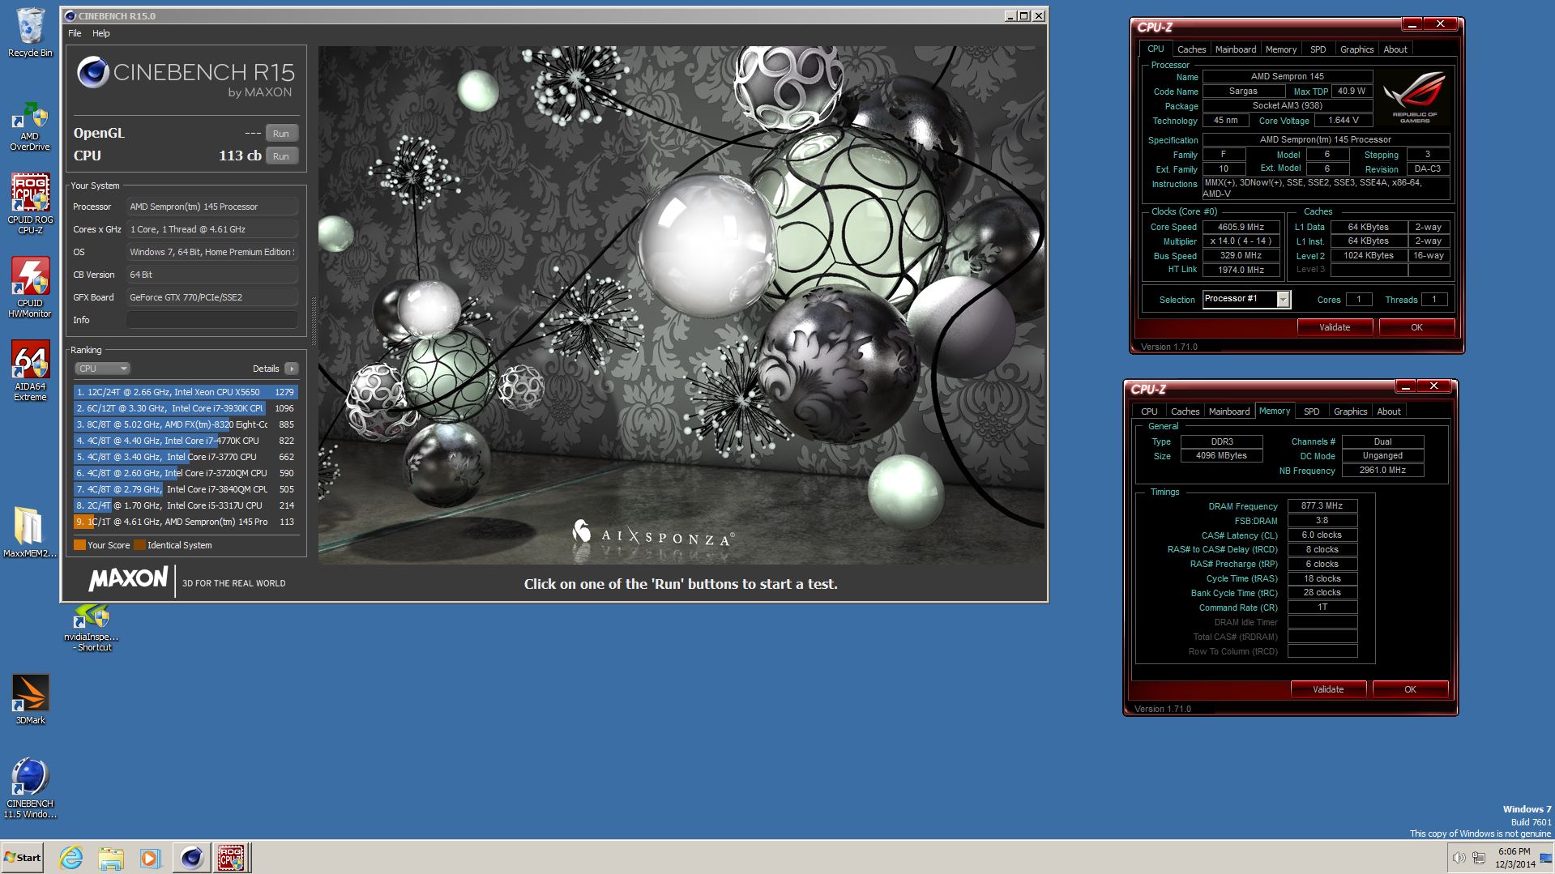The height and width of the screenshot is (874, 1555).
Task: Run the OpenGL benchmark
Action: (281, 134)
